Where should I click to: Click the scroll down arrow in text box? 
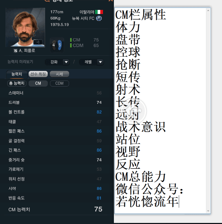pos(208,211)
